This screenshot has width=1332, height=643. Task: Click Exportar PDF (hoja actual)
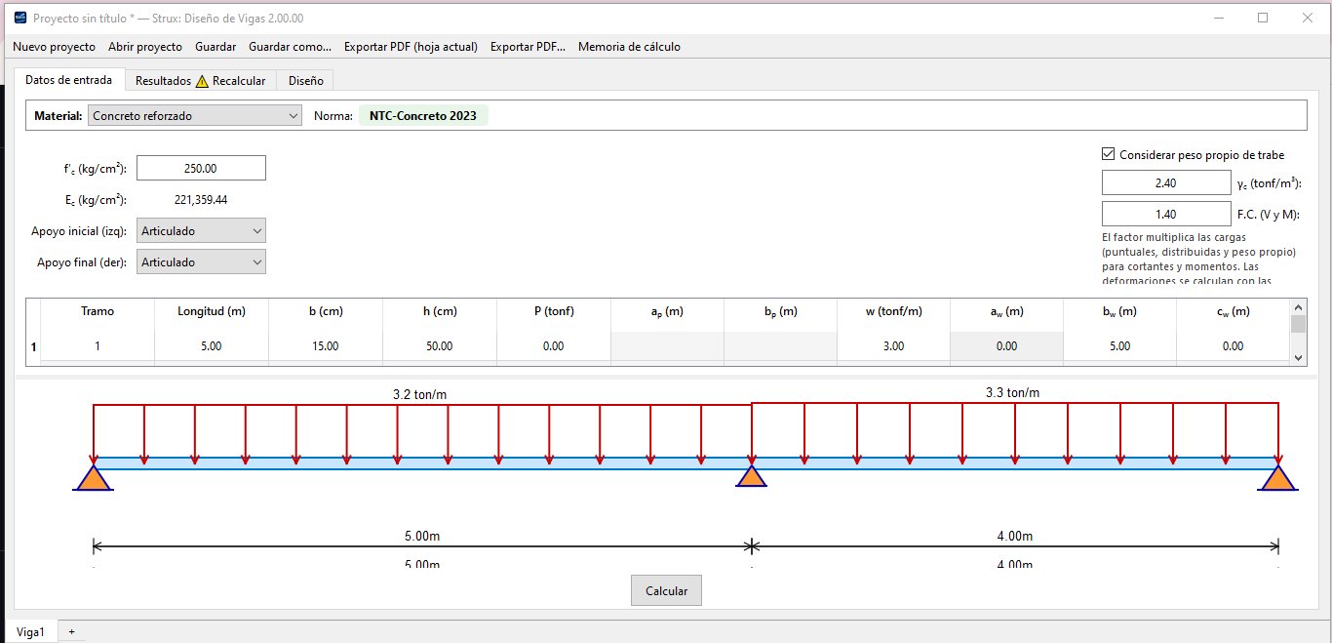[x=411, y=47]
